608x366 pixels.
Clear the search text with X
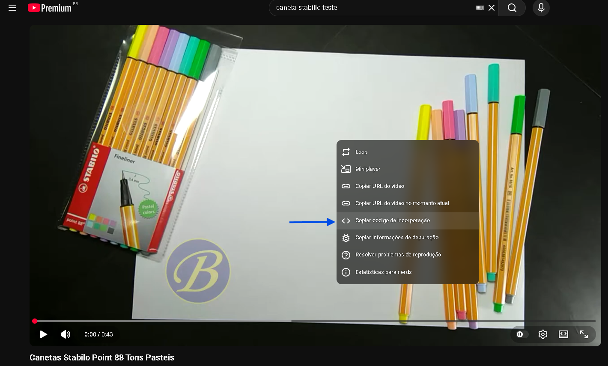[x=492, y=8]
